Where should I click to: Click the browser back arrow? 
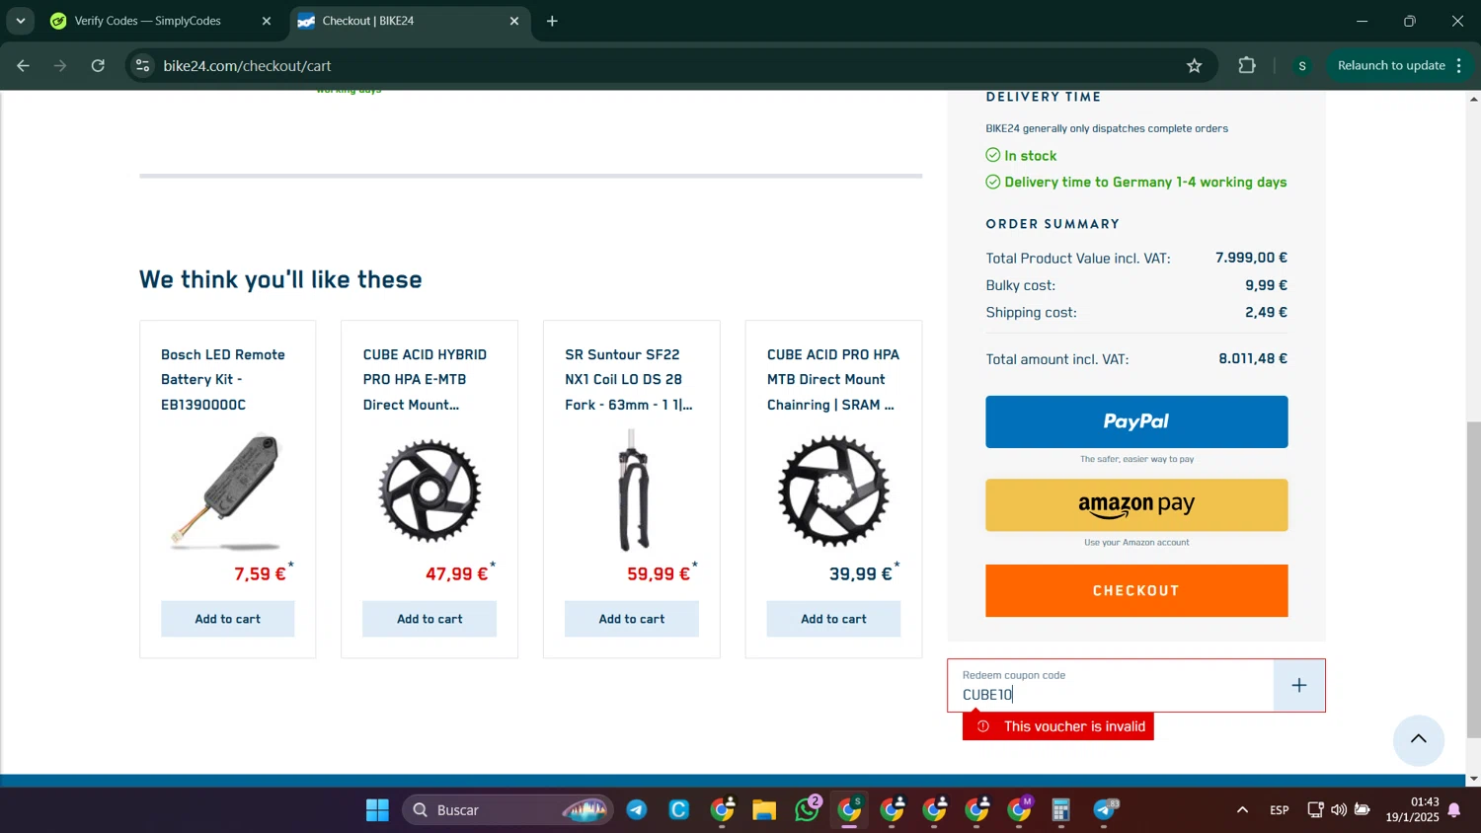point(23,66)
